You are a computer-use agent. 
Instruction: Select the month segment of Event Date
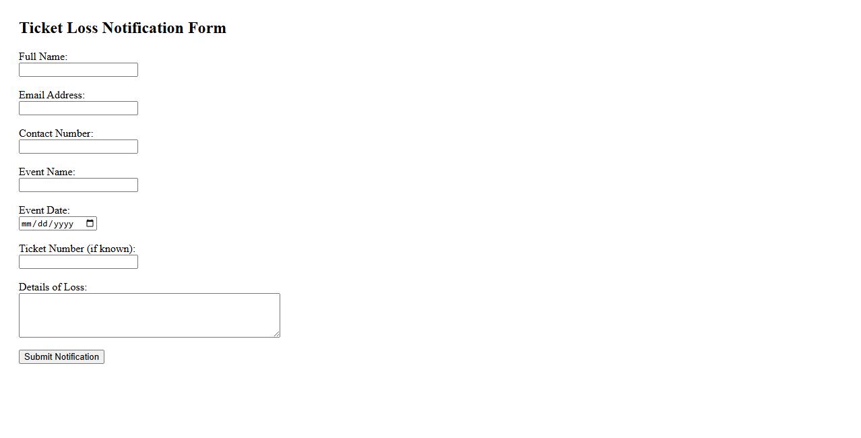(27, 224)
